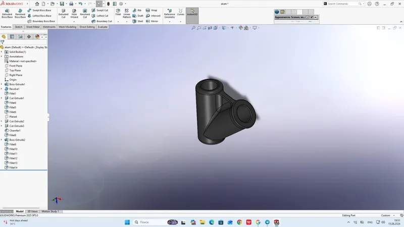Open the Sheet Metal ribbon tab

pyautogui.click(x=33, y=27)
